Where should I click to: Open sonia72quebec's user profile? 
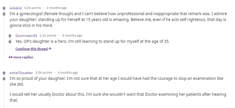coord(21,73)
